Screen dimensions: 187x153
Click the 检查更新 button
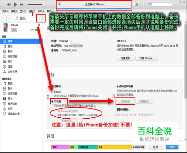tap(125, 58)
